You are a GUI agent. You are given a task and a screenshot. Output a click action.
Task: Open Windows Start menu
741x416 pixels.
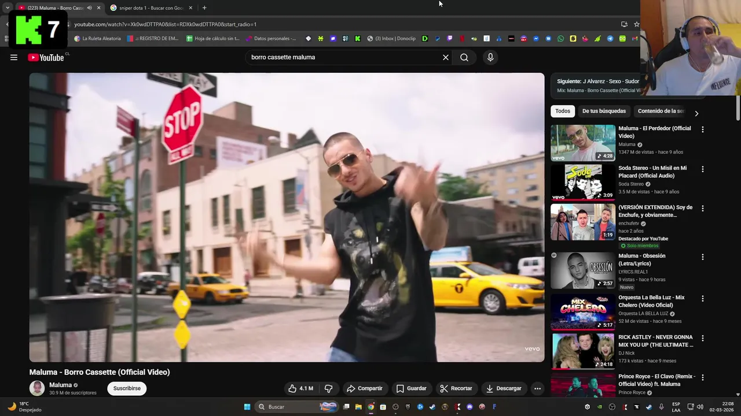click(x=247, y=407)
